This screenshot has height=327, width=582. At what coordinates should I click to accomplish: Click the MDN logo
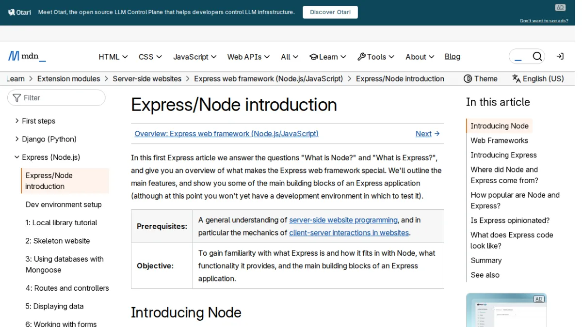(27, 56)
